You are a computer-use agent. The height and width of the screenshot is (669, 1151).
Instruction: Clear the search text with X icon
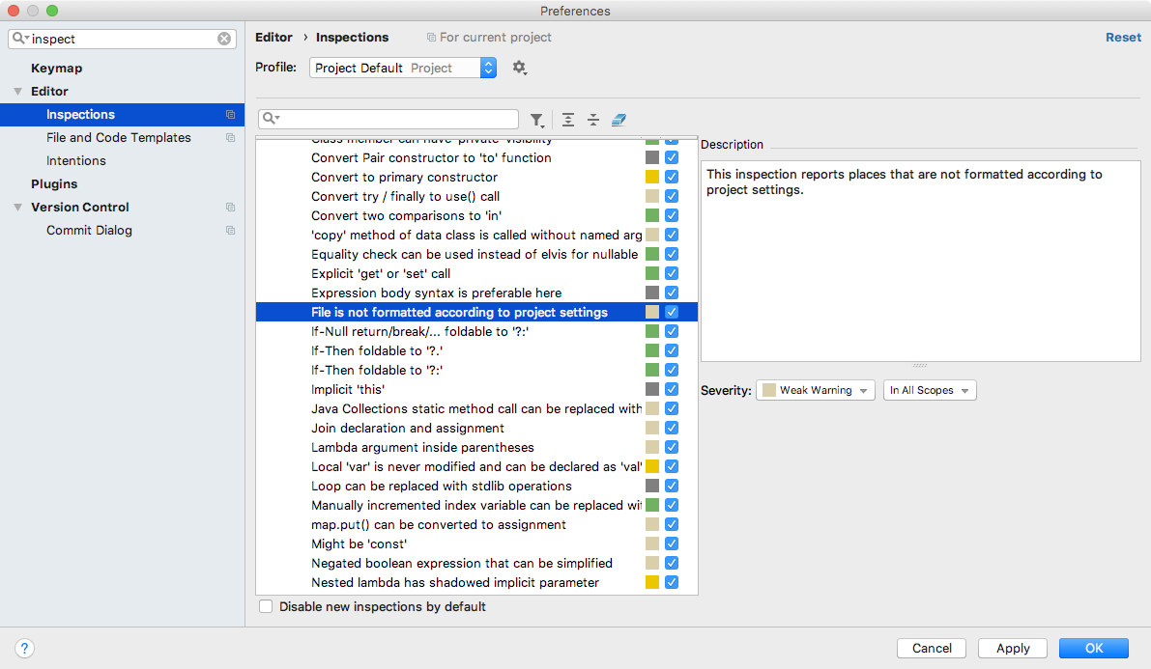click(x=224, y=39)
